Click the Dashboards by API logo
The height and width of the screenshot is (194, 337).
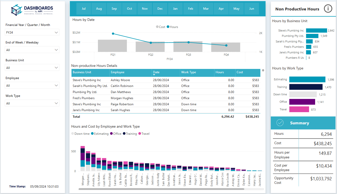pyautogui.click(x=32, y=10)
